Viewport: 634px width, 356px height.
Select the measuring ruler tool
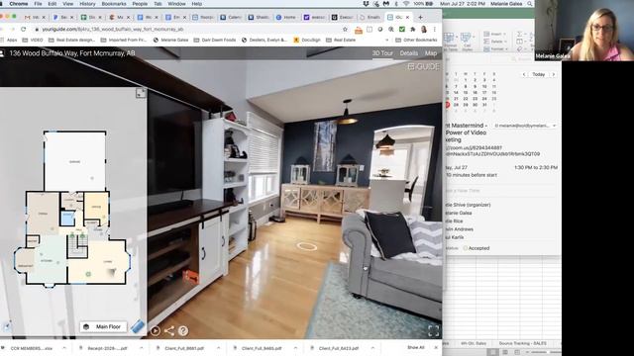click(x=138, y=326)
